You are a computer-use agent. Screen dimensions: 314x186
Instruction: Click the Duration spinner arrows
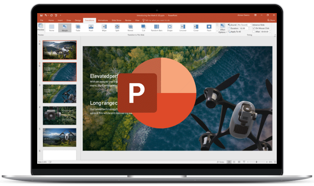point(249,28)
